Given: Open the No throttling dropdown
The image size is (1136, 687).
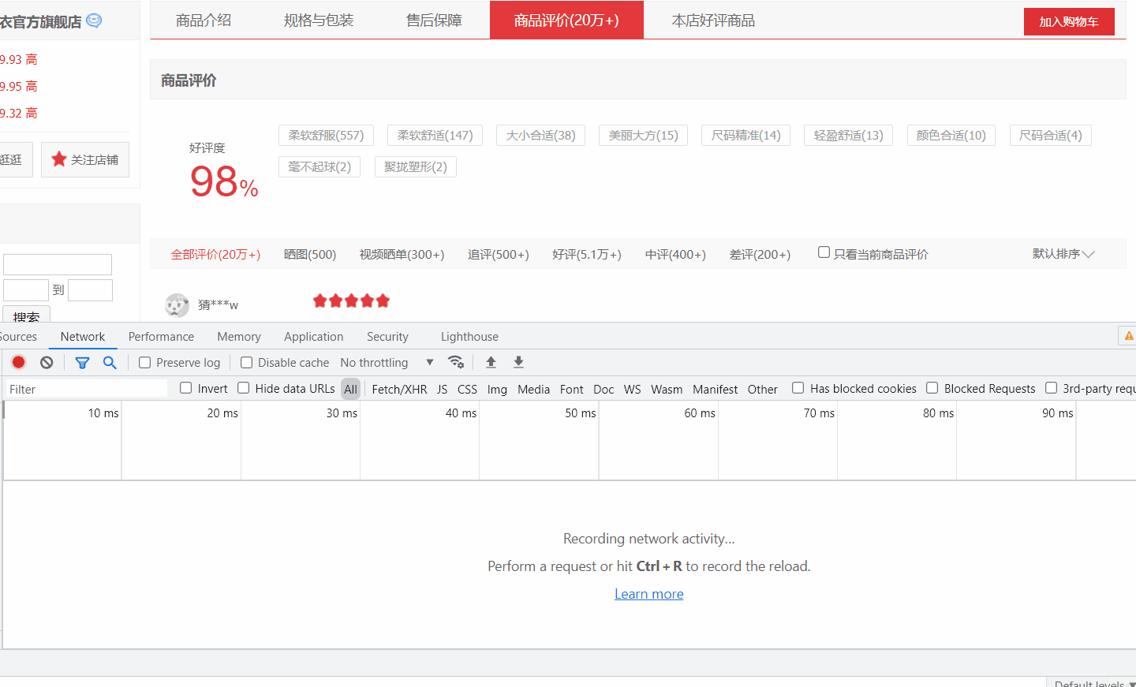Looking at the screenshot, I should (x=387, y=363).
